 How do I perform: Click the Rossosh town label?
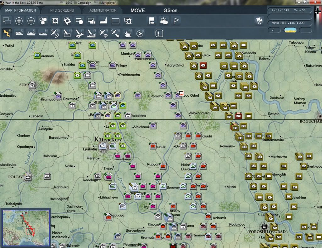(274, 114)
